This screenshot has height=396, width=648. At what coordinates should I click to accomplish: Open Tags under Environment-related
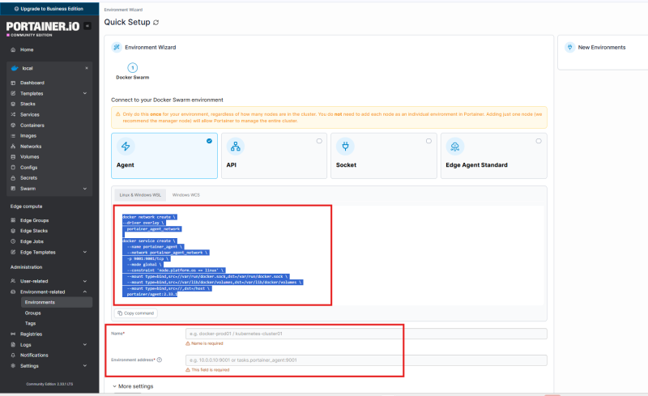point(30,323)
